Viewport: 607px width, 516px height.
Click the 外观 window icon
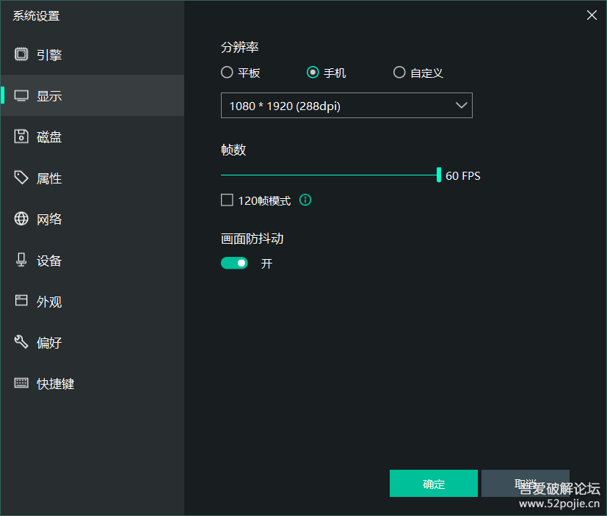(21, 301)
